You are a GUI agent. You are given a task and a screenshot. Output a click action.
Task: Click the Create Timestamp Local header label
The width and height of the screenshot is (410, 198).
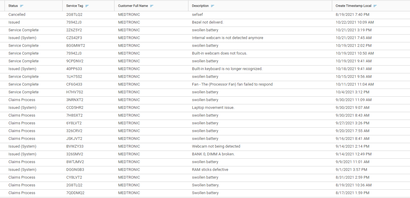pos(353,6)
